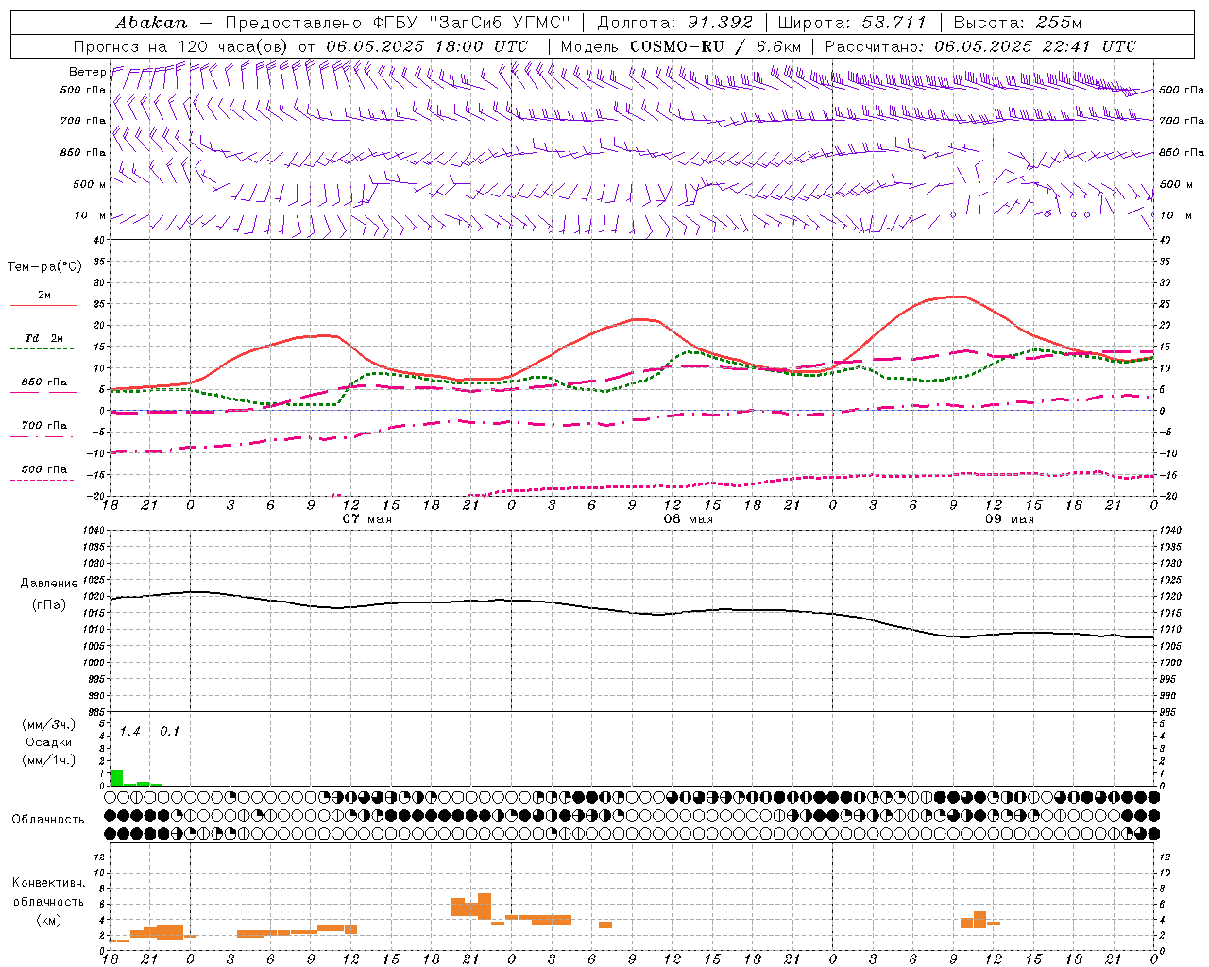Click the 08 мая date label
The image size is (1209, 967).
[688, 519]
